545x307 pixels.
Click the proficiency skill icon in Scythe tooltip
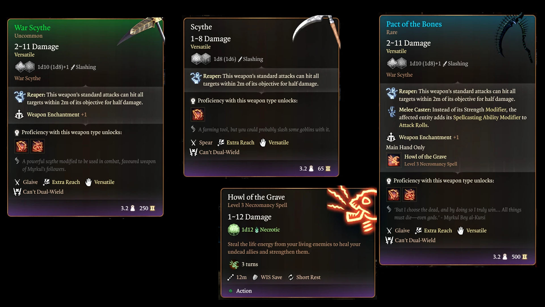point(198,114)
